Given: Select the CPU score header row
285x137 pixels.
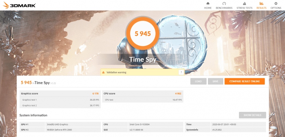Looking at the screenshot, I should (142, 94).
